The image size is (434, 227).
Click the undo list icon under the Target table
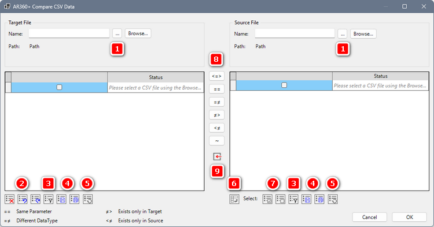tap(23, 199)
